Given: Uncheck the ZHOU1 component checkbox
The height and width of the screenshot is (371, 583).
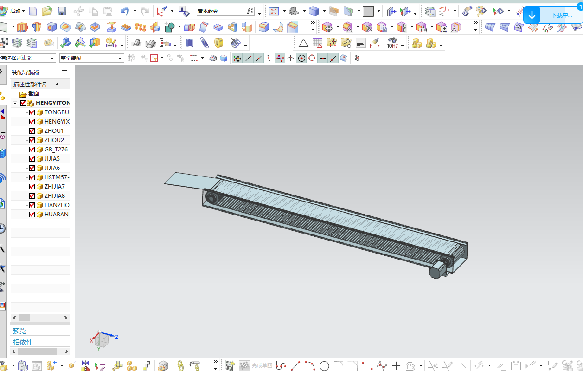Looking at the screenshot, I should coord(32,131).
